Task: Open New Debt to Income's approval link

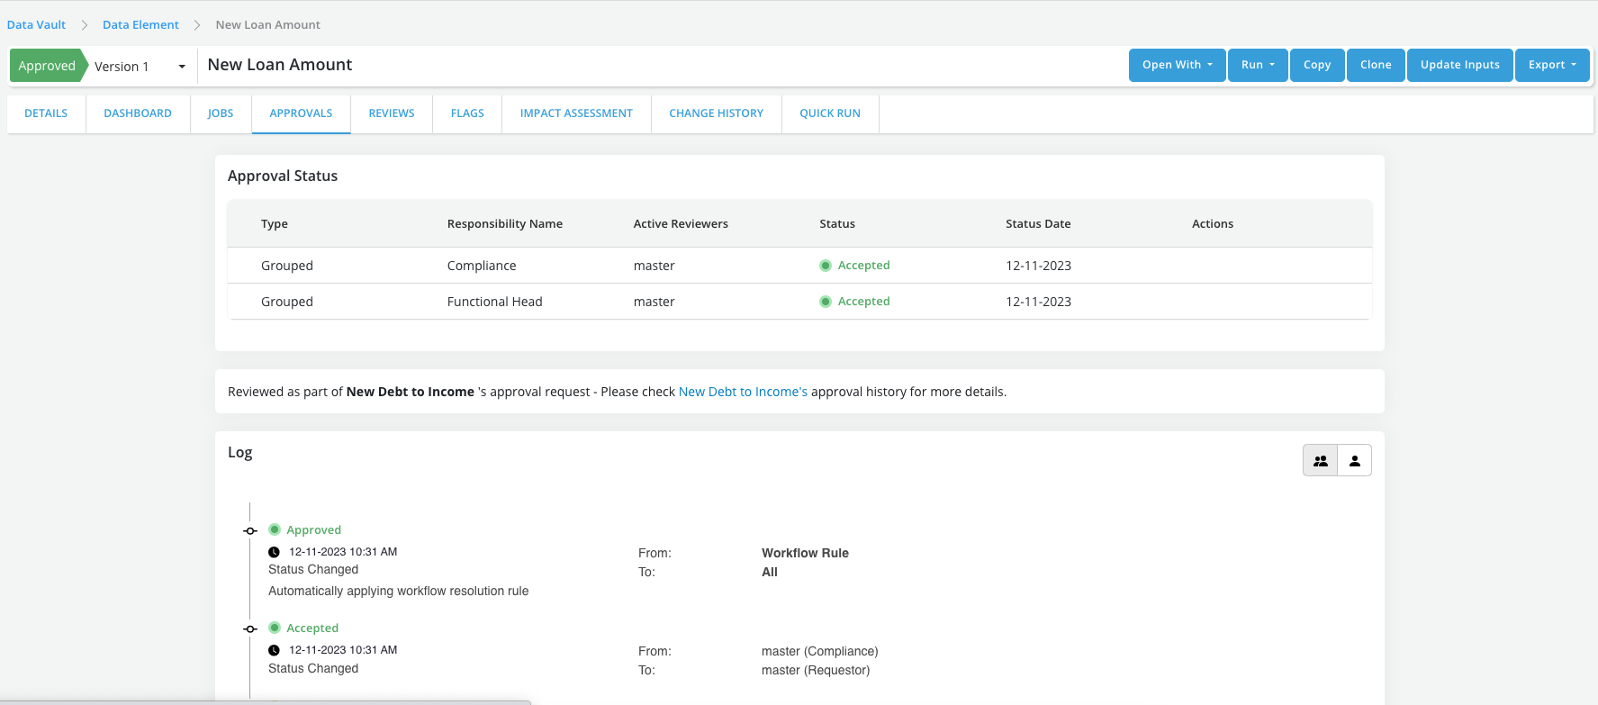Action: coord(743,392)
